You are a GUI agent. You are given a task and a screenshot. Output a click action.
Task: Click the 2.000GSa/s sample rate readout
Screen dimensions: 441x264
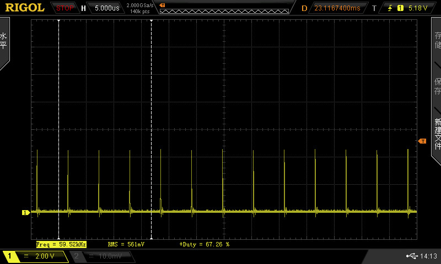140,5
